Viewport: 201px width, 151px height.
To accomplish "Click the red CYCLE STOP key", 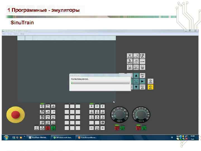I will 48,128.
